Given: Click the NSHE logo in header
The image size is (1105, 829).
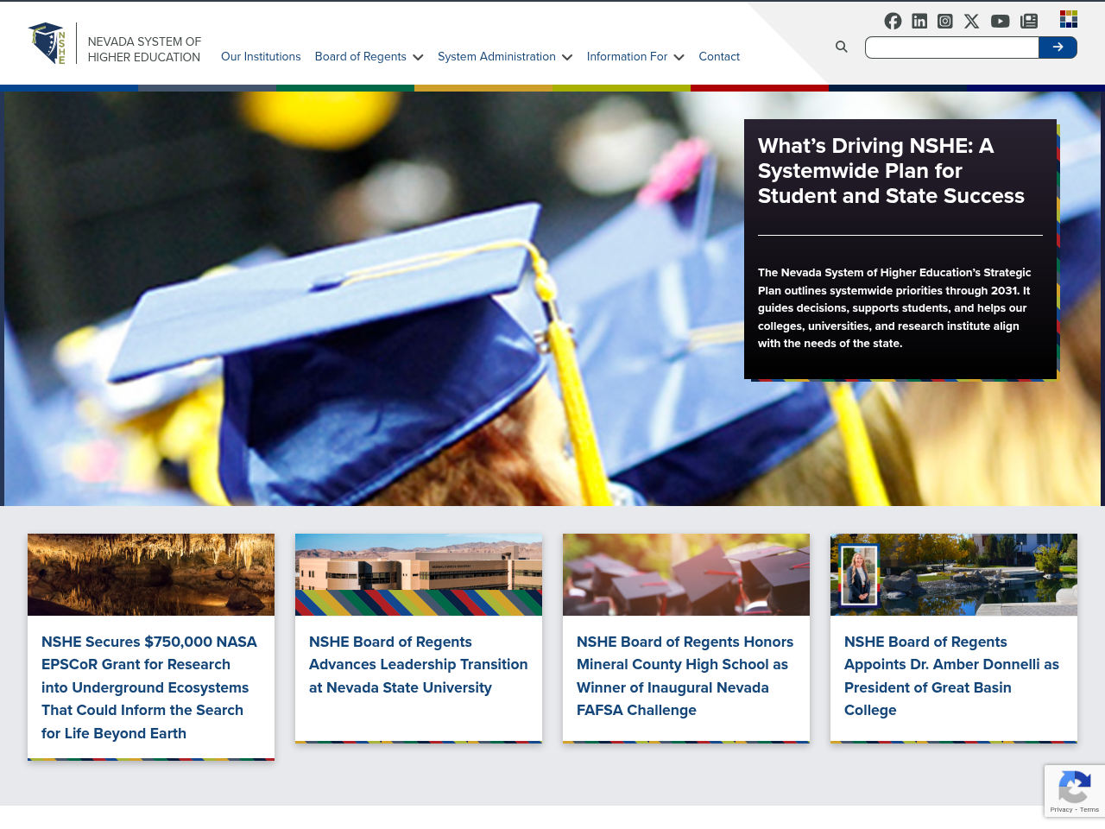Looking at the screenshot, I should pyautogui.click(x=47, y=43).
